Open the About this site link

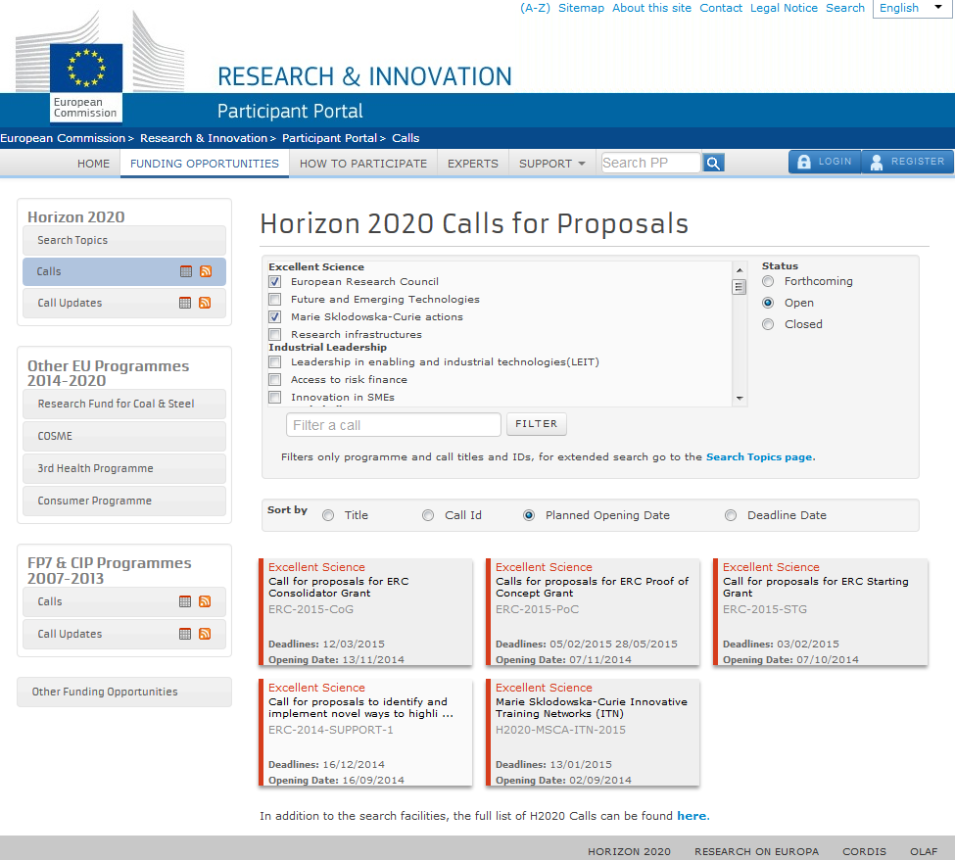click(x=651, y=8)
